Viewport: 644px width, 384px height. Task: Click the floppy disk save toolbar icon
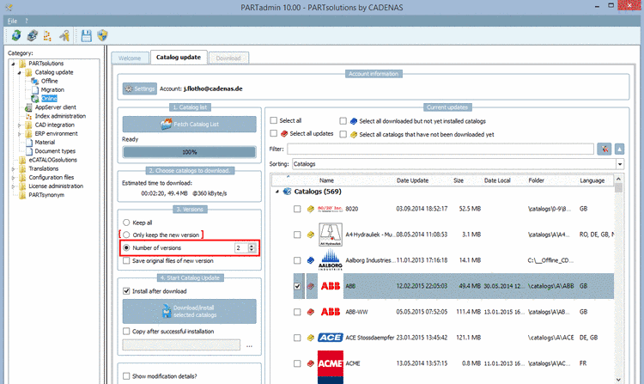86,36
